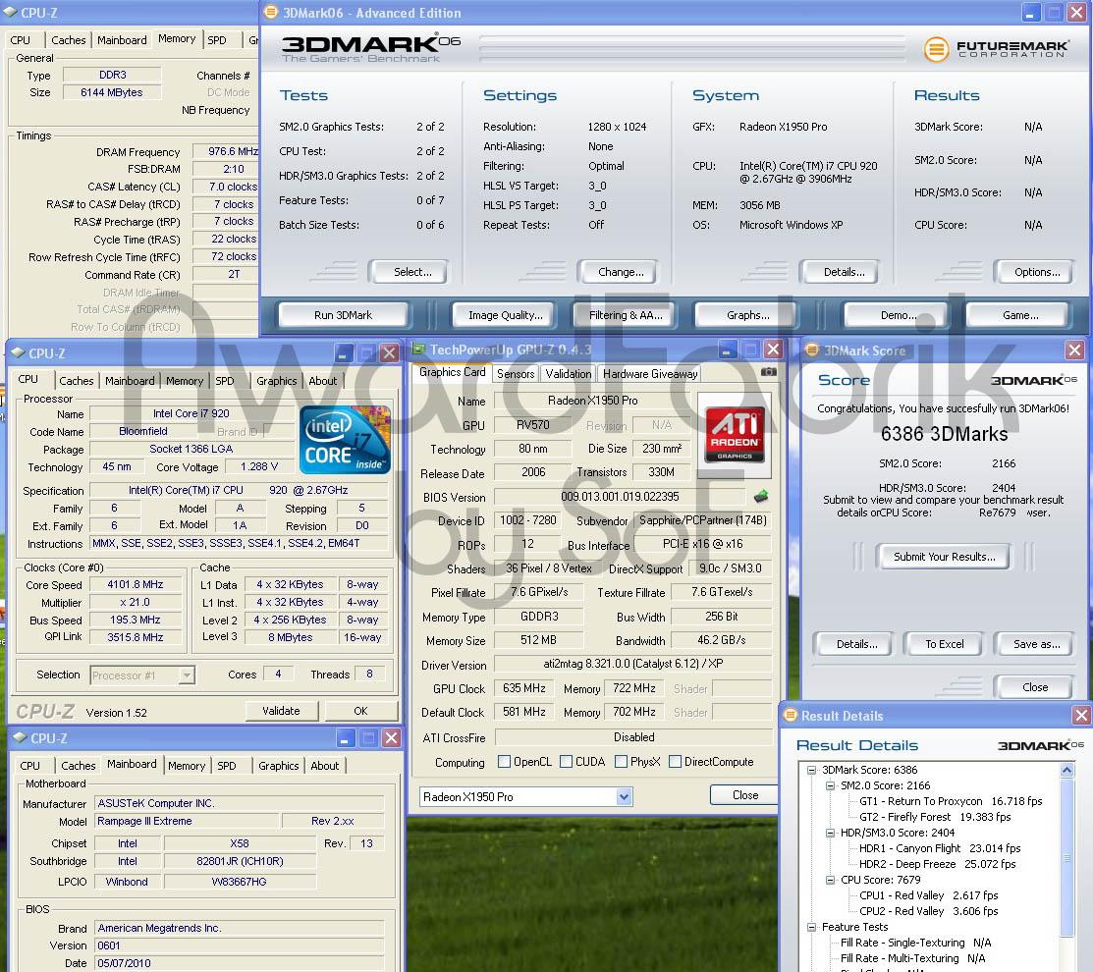Click Details... in the 3DMark Score window
The width and height of the screenshot is (1093, 972).
coord(856,644)
